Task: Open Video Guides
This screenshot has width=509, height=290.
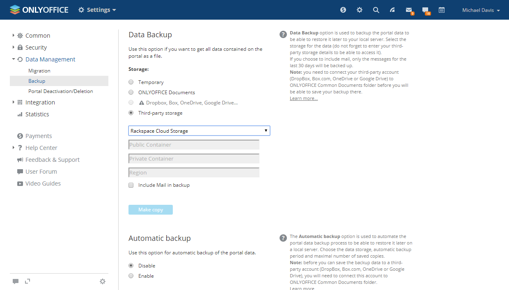Action: click(43, 184)
